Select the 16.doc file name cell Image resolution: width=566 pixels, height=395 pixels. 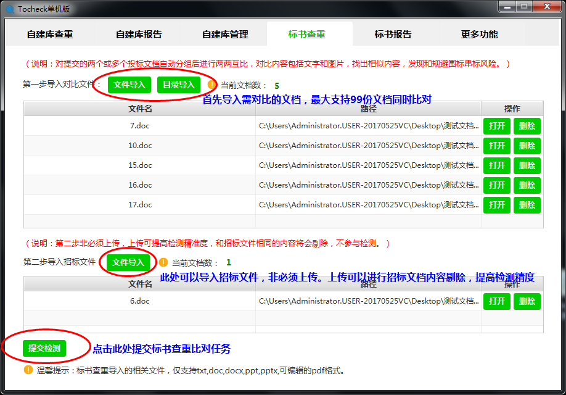[x=140, y=185]
